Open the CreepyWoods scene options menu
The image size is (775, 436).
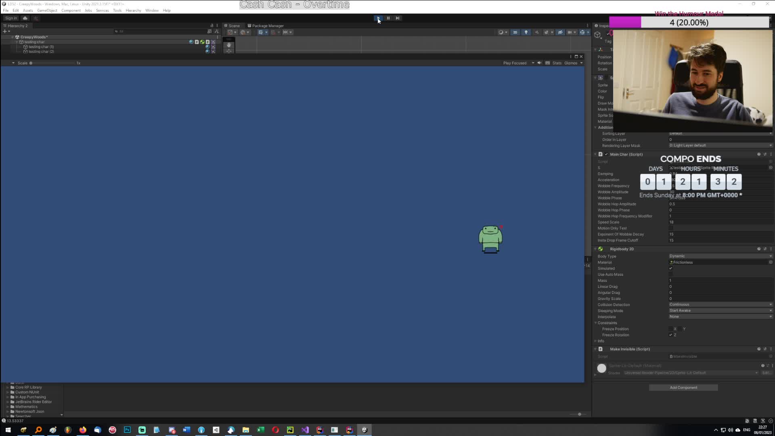tap(217, 37)
